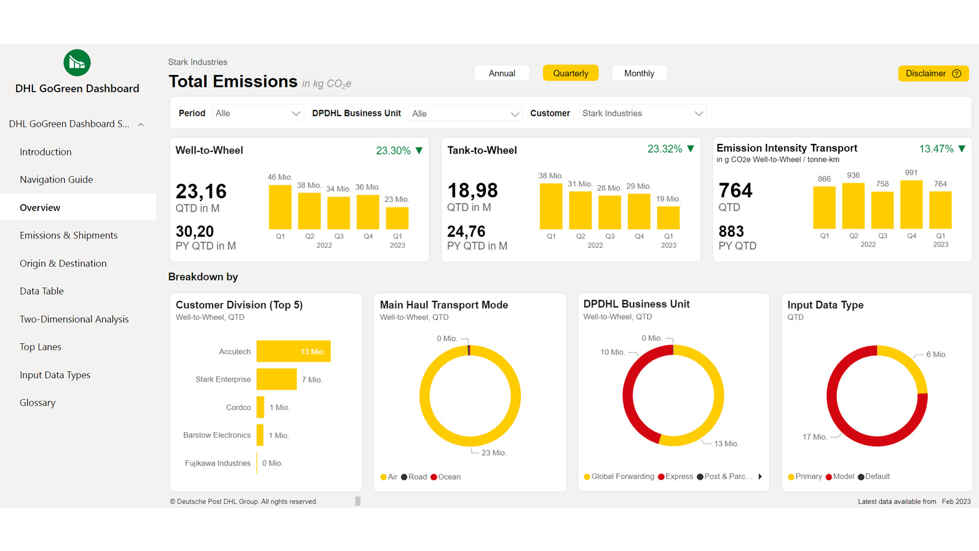
Task: Click the Well-to-Wheel Q1 2022 46 Mio. bar
Action: pos(280,207)
